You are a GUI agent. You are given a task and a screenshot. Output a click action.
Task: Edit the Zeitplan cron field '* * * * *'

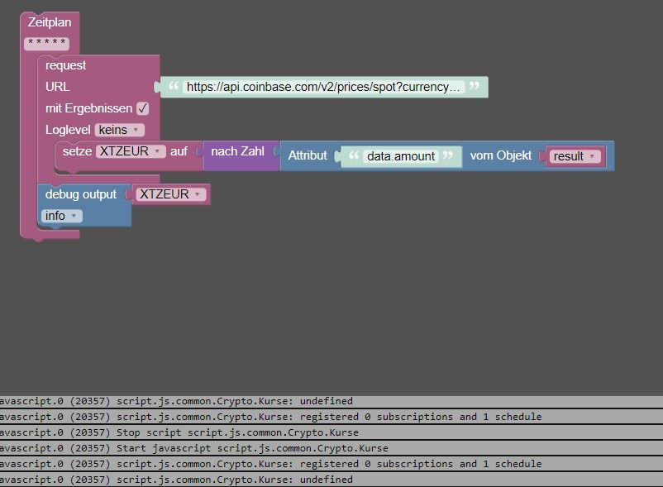coord(46,43)
